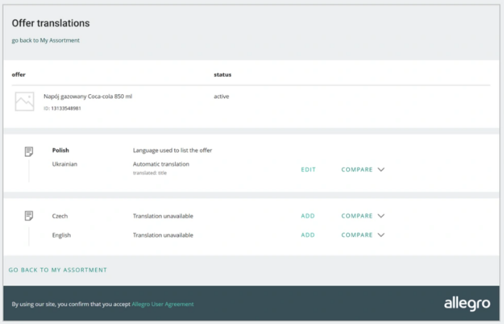
Task: Click the English language row label
Action: (x=61, y=235)
